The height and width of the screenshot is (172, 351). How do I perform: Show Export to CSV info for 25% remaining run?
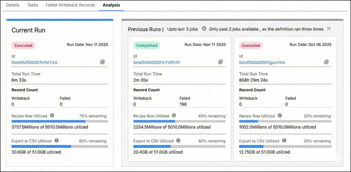[284, 140]
